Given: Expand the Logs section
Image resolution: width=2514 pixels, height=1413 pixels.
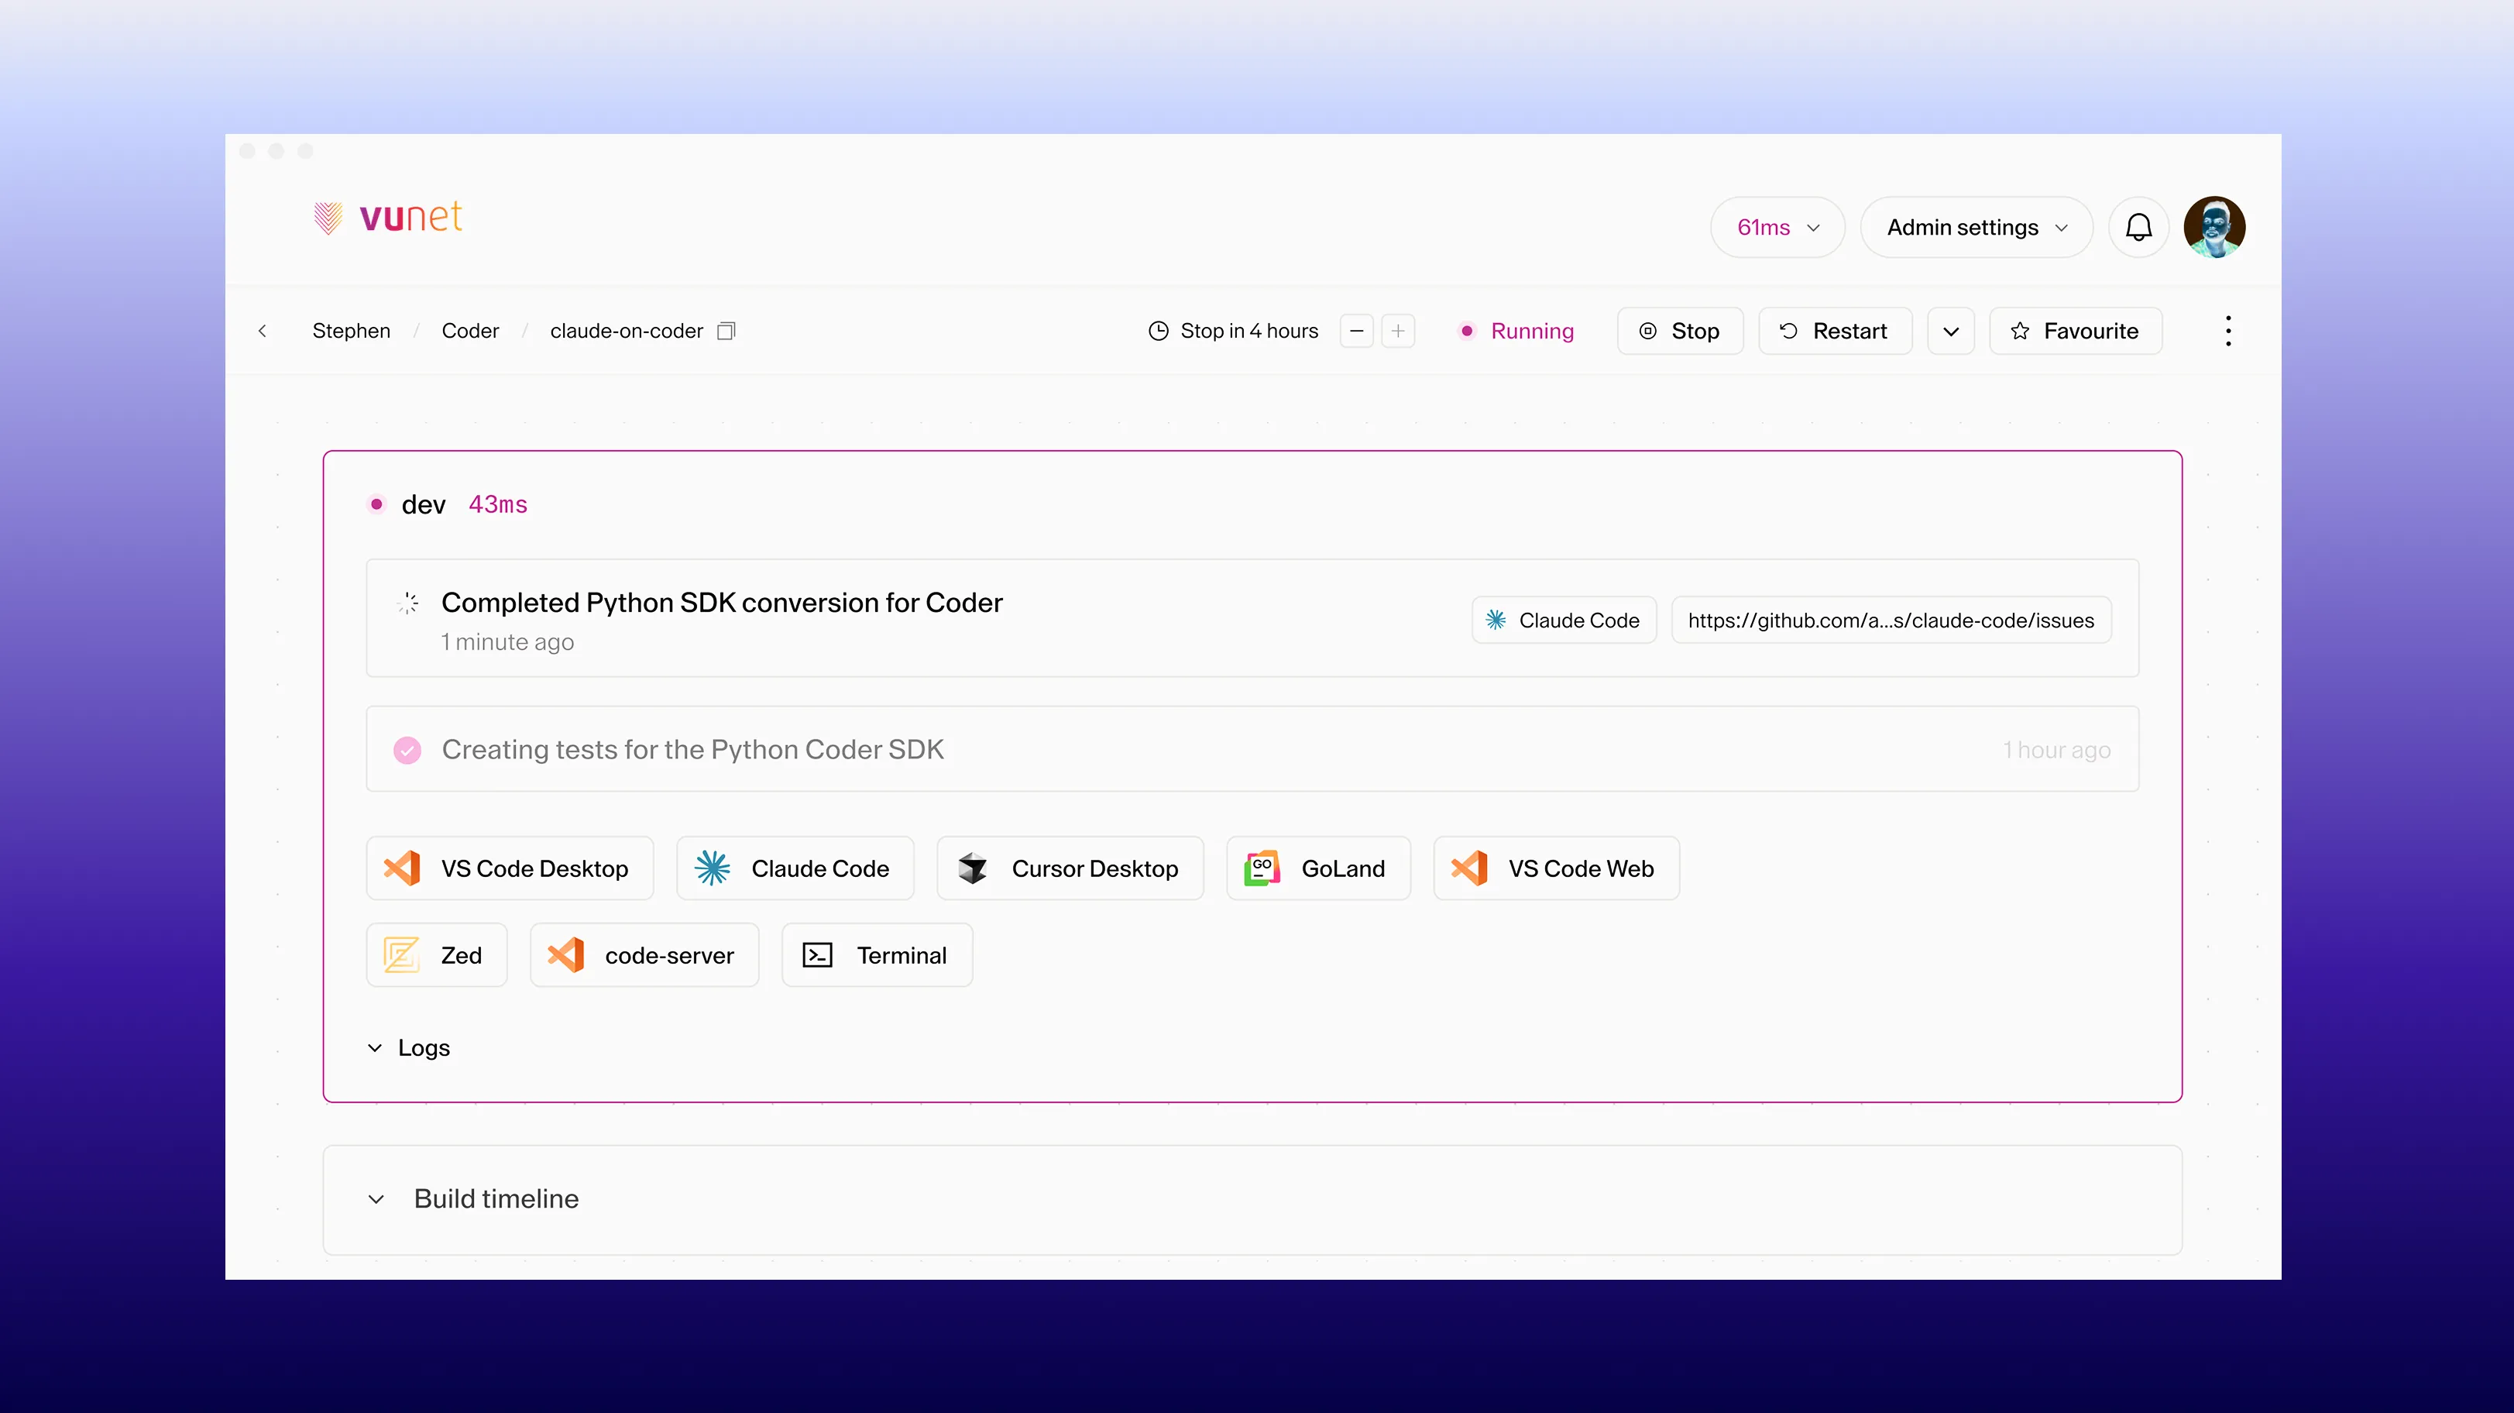Looking at the screenshot, I should pyautogui.click(x=410, y=1048).
